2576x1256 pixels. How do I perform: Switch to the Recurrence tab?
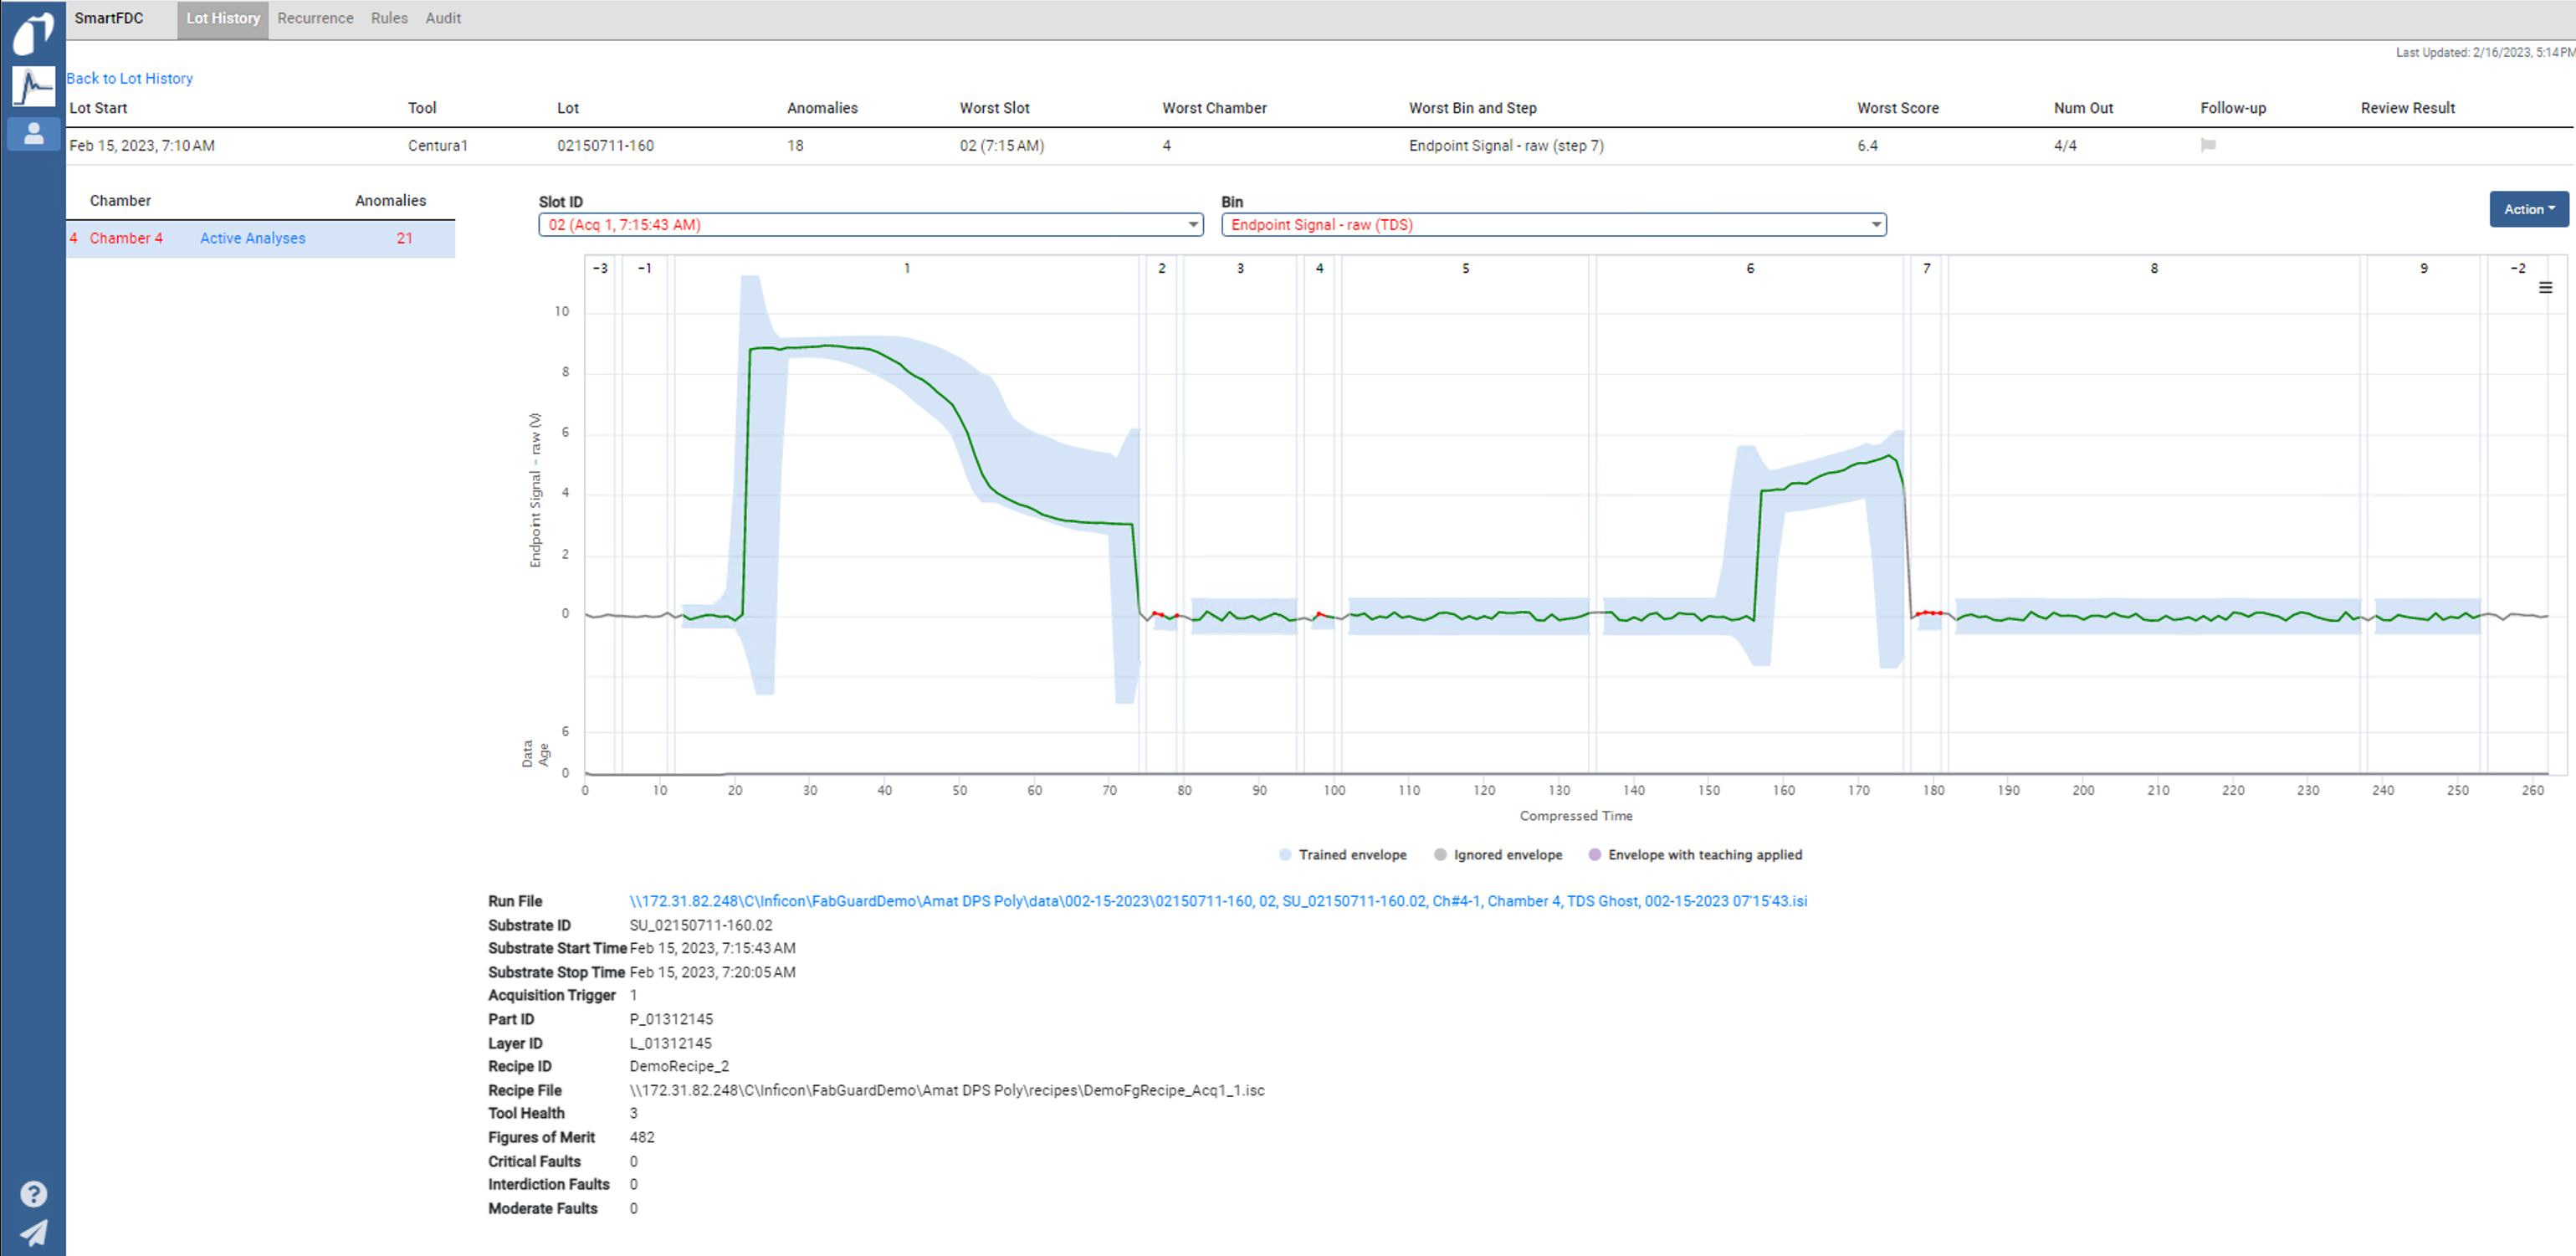tap(315, 18)
